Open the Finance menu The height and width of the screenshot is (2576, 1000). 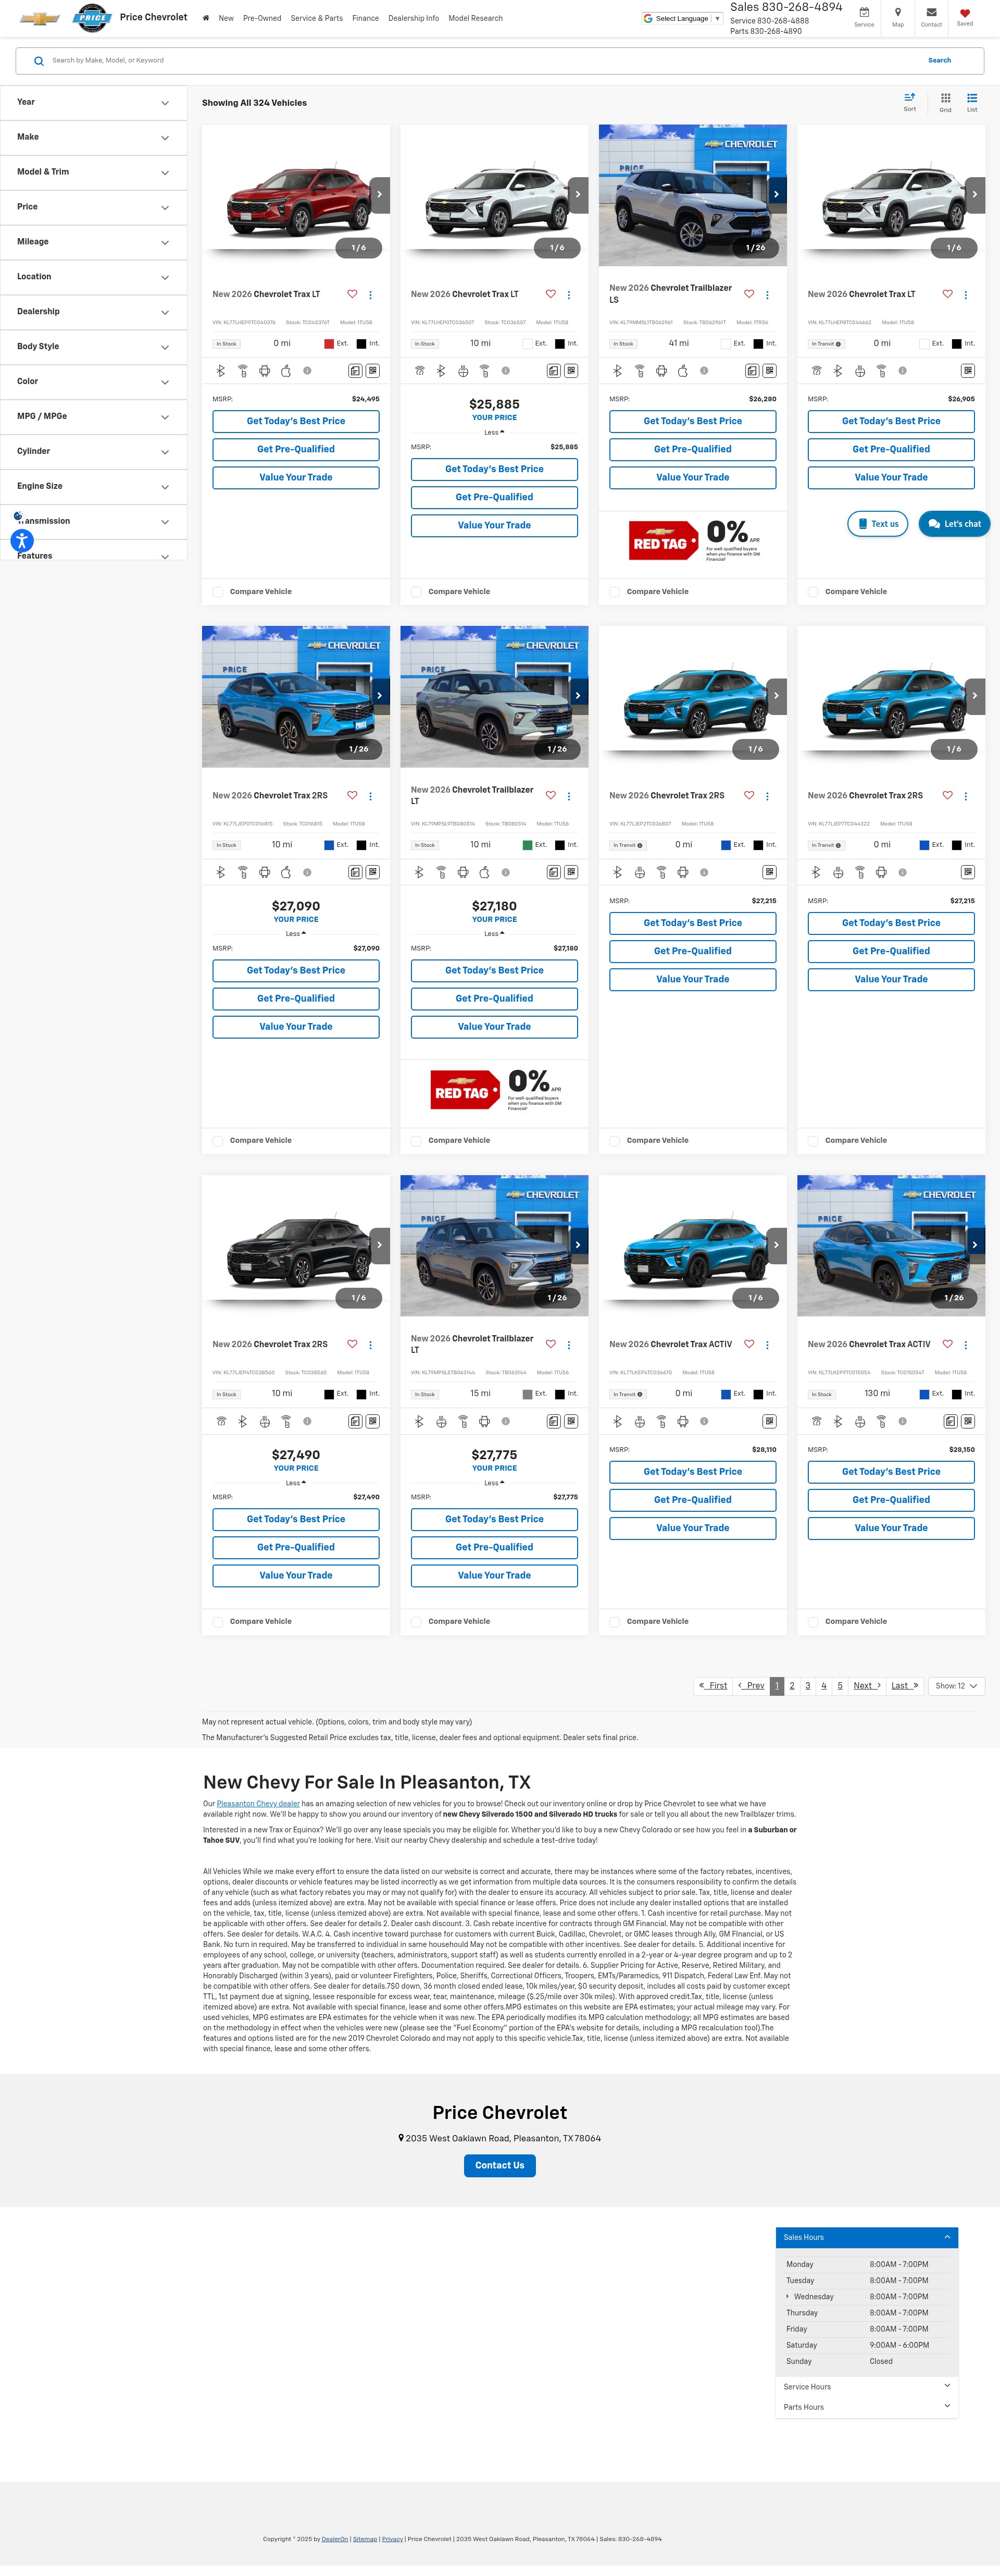[x=366, y=18]
